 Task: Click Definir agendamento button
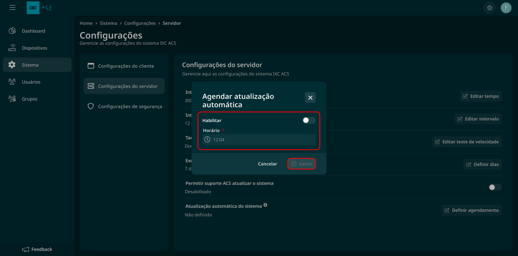click(472, 210)
